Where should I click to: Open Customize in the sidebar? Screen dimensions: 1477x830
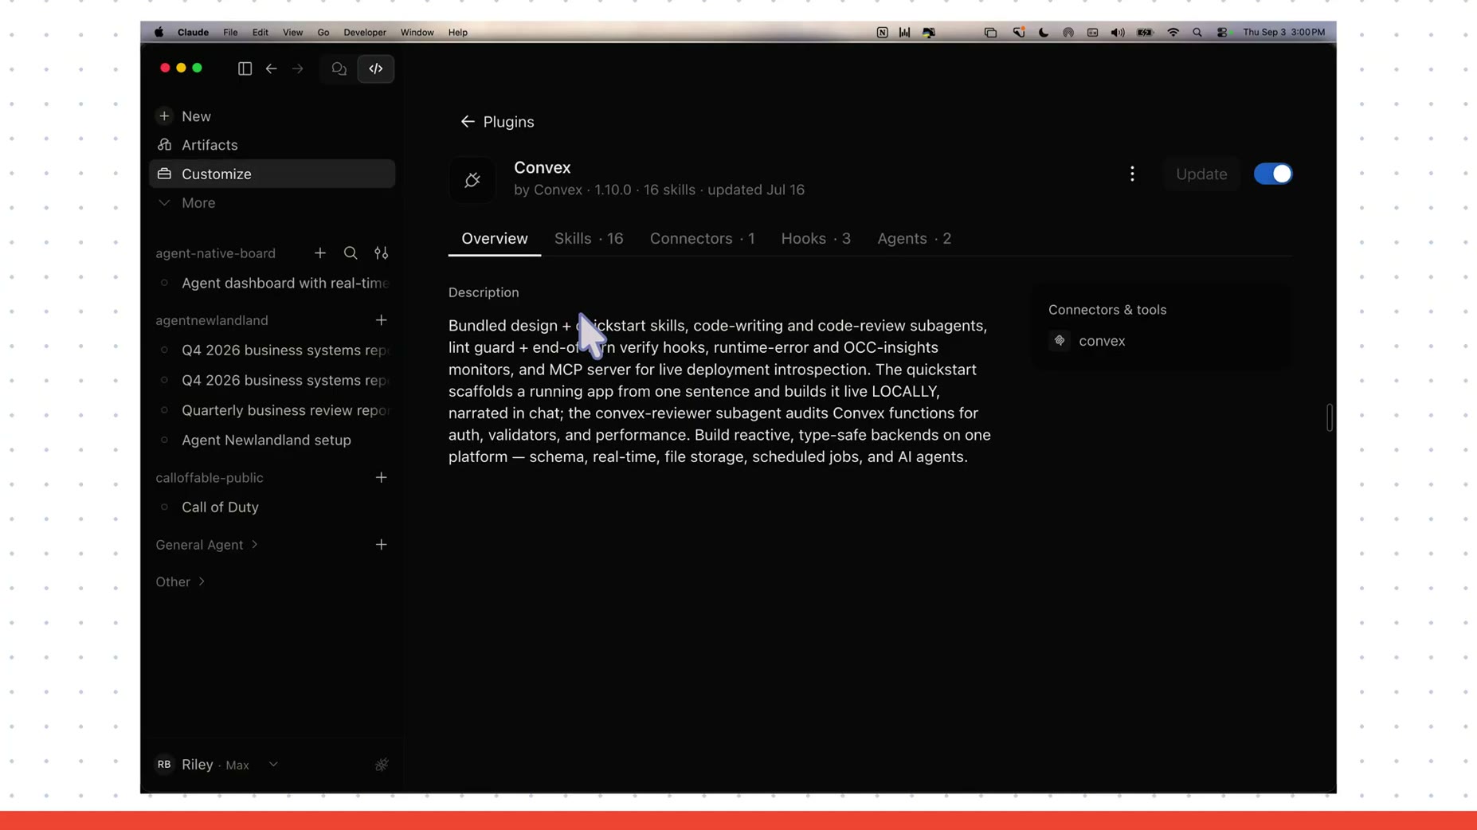(x=272, y=174)
